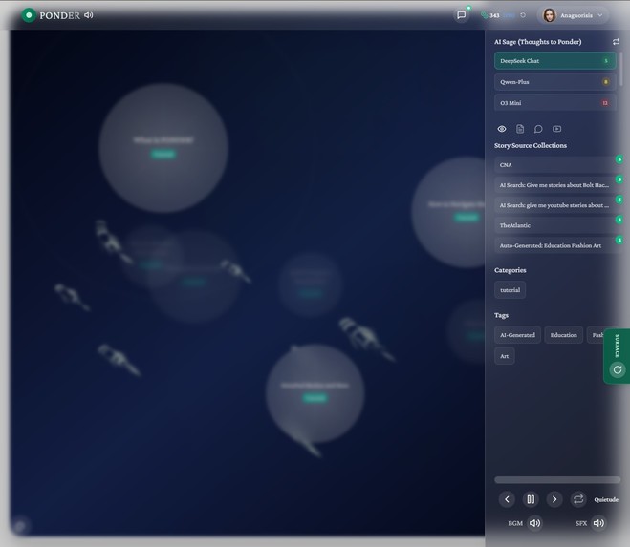The image size is (630, 547).
Task: Click the Categories heading
Action: 510,270
